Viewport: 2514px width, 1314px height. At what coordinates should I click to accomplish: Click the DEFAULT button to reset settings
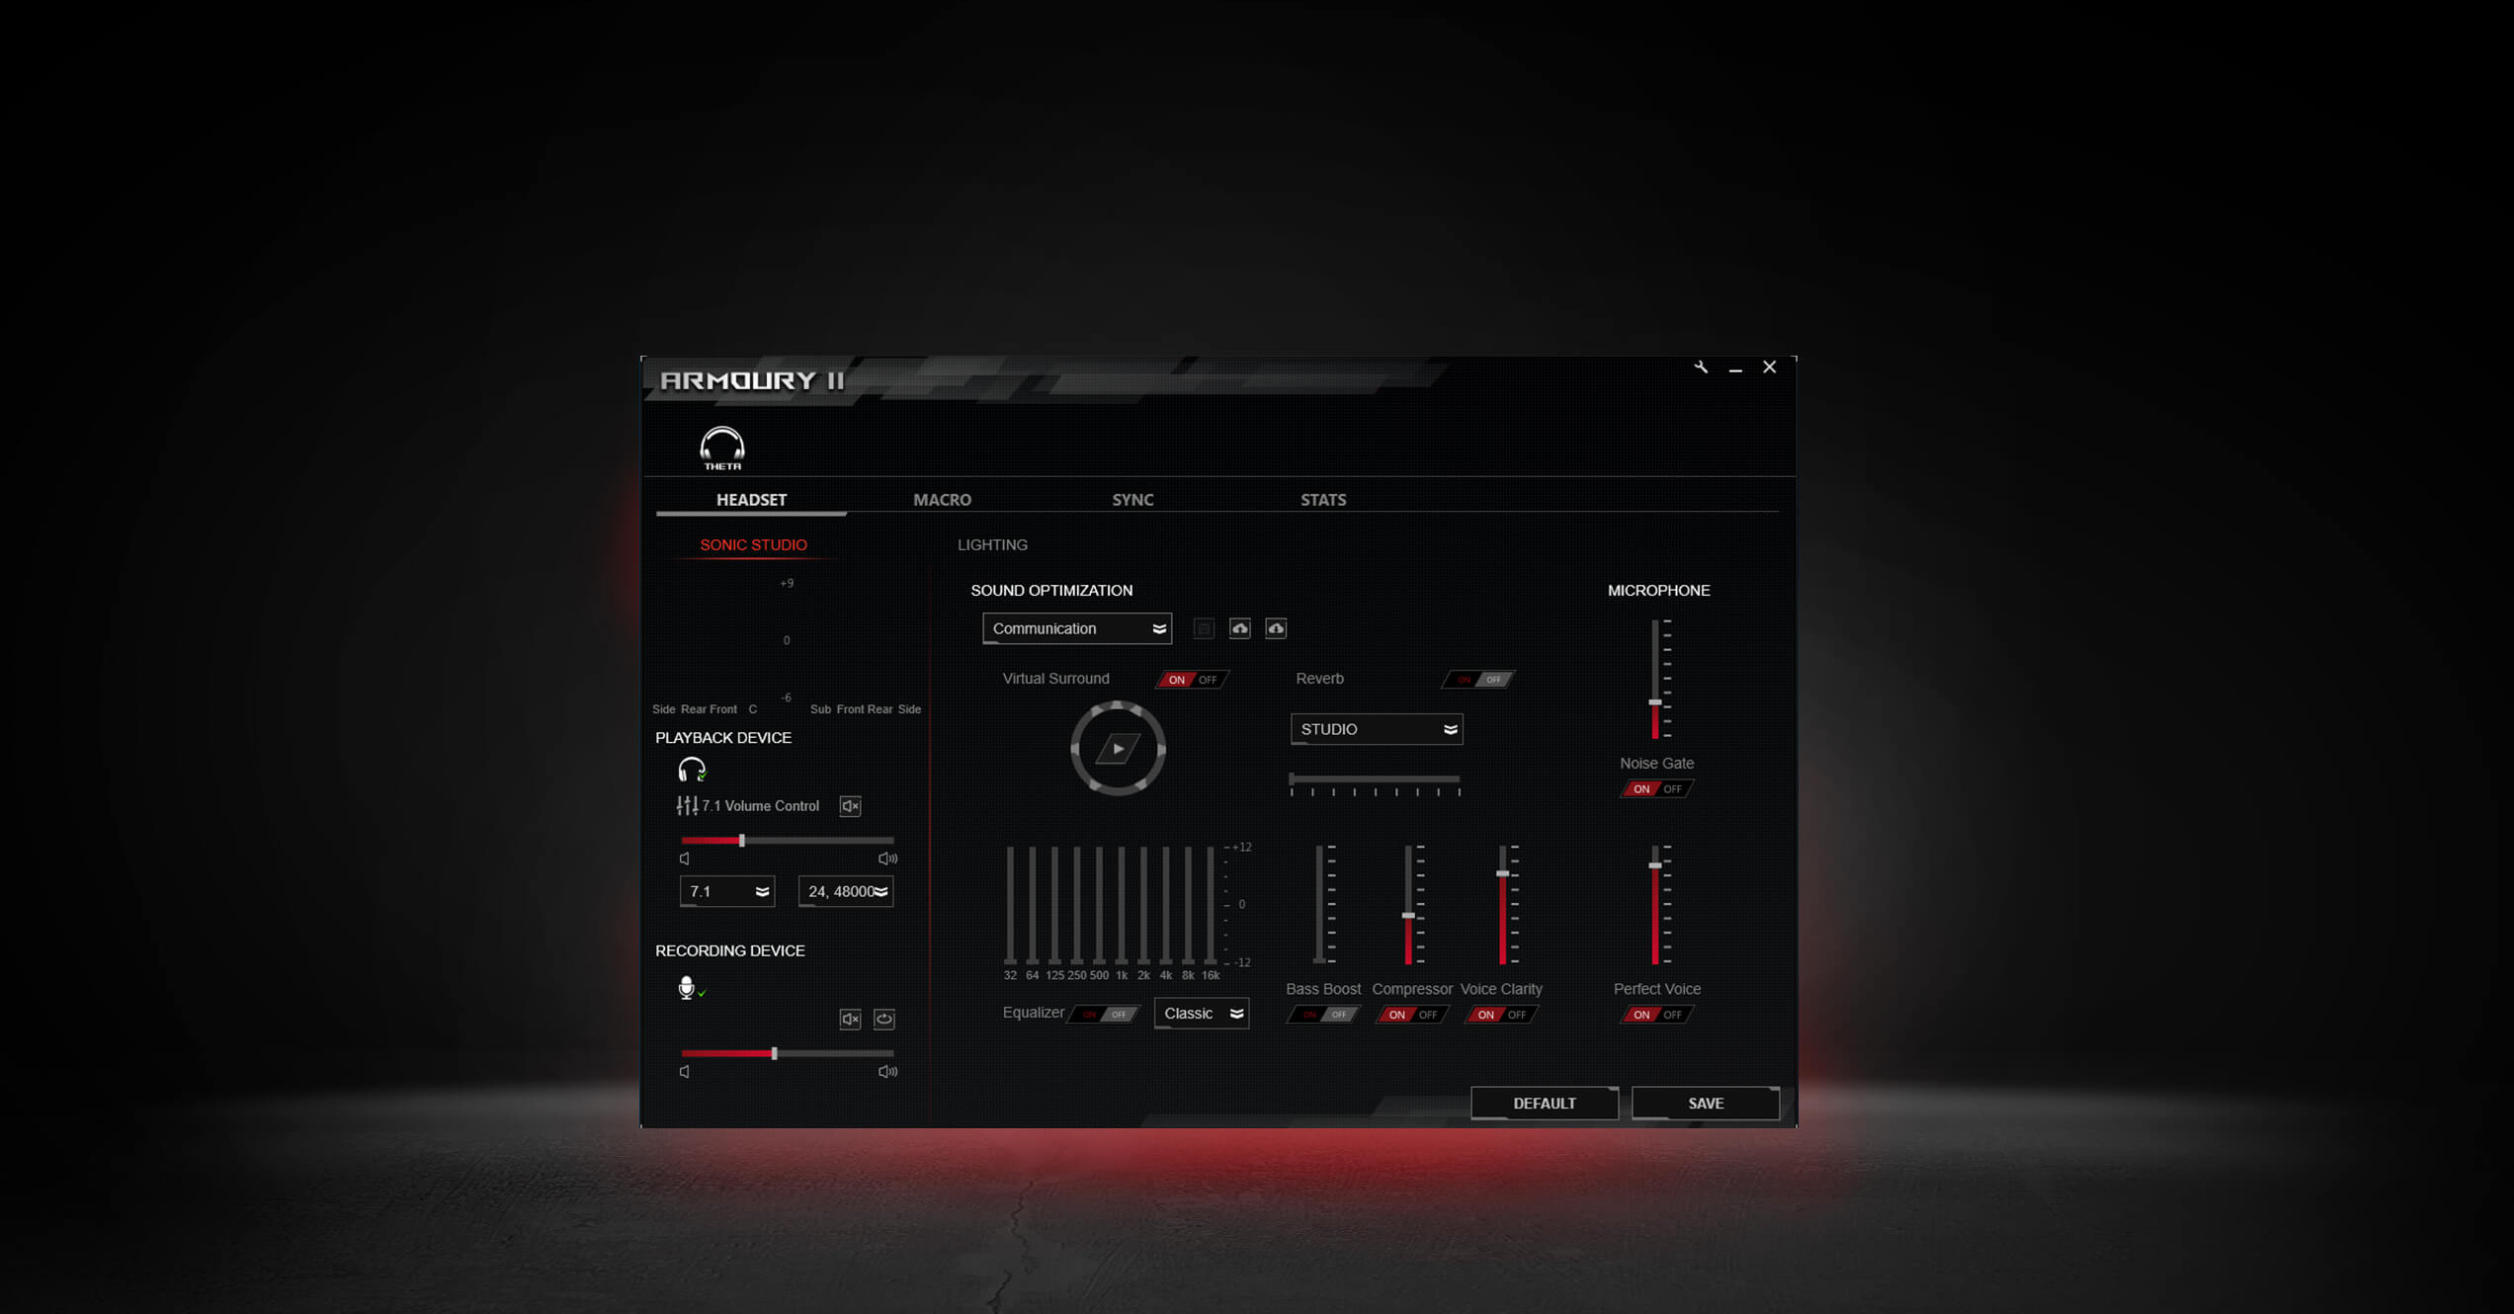pyautogui.click(x=1543, y=1103)
